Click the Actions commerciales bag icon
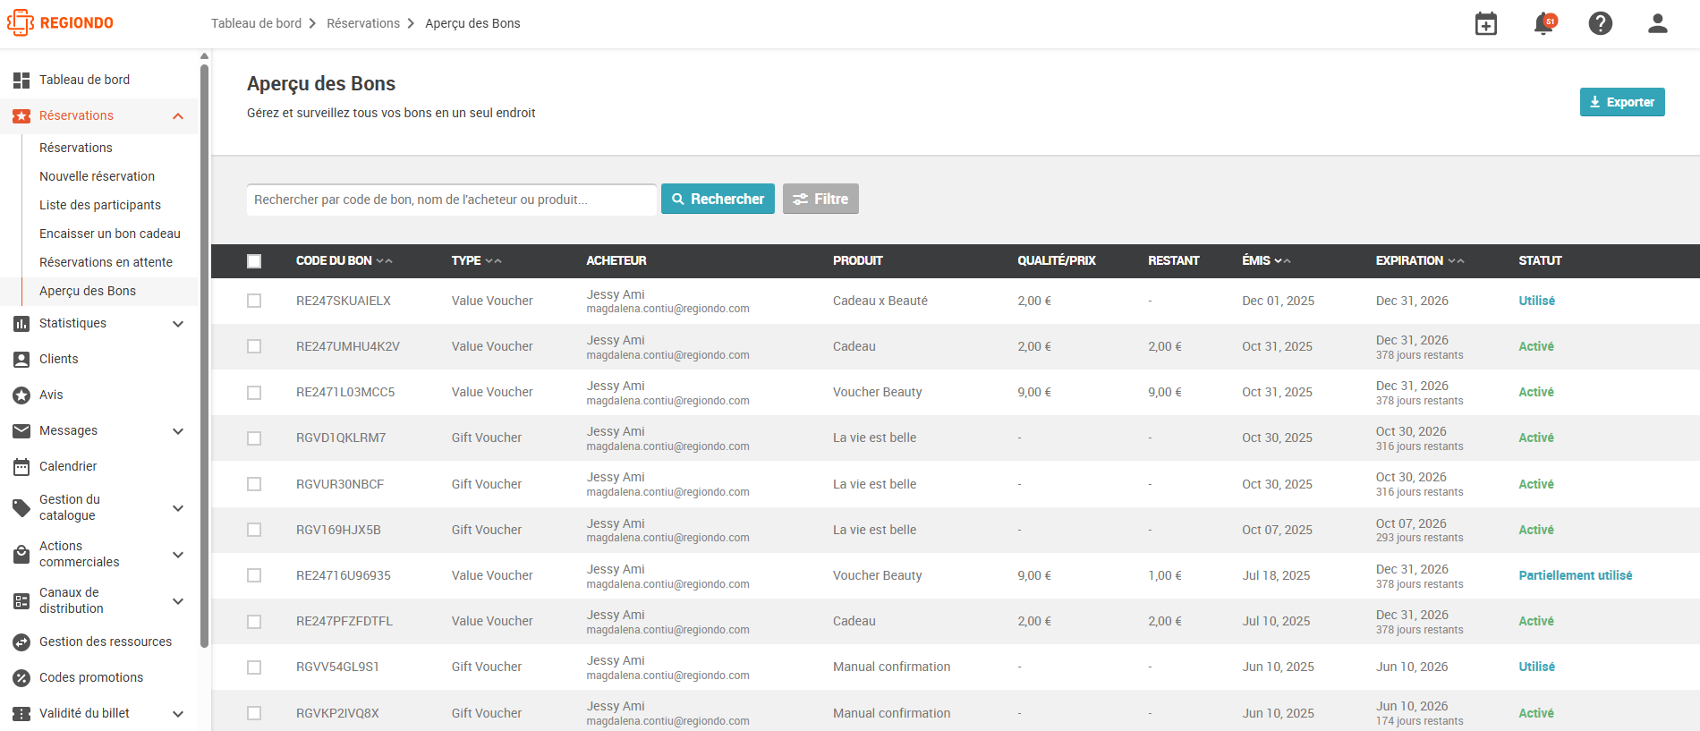This screenshot has width=1700, height=731. (x=21, y=555)
